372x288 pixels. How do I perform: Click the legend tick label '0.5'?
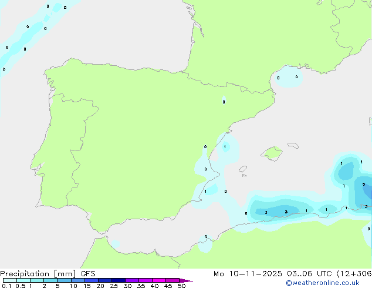click(x=20, y=286)
